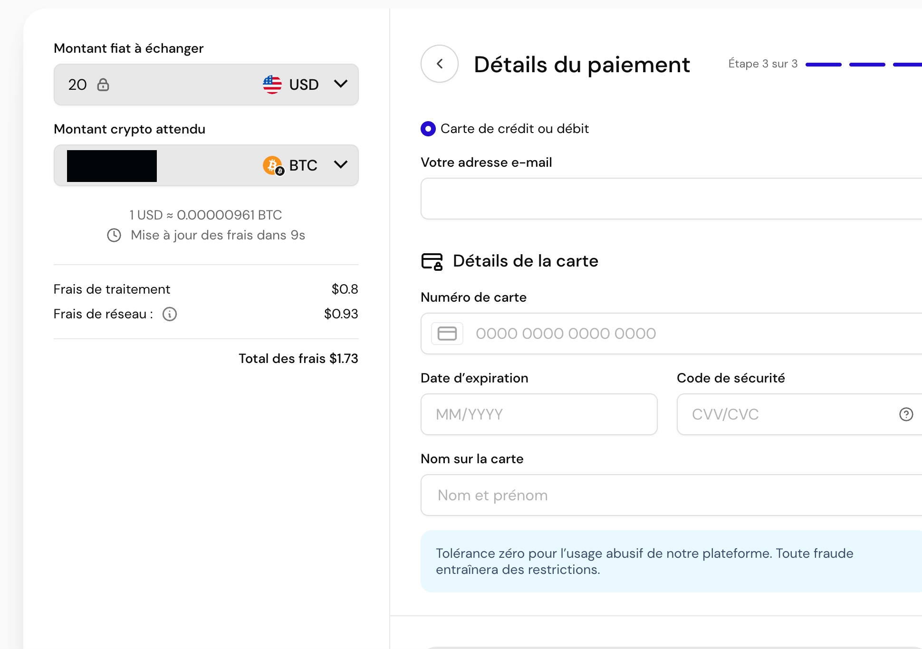Click the Bitcoin coin icon
The height and width of the screenshot is (649, 922).
click(273, 165)
